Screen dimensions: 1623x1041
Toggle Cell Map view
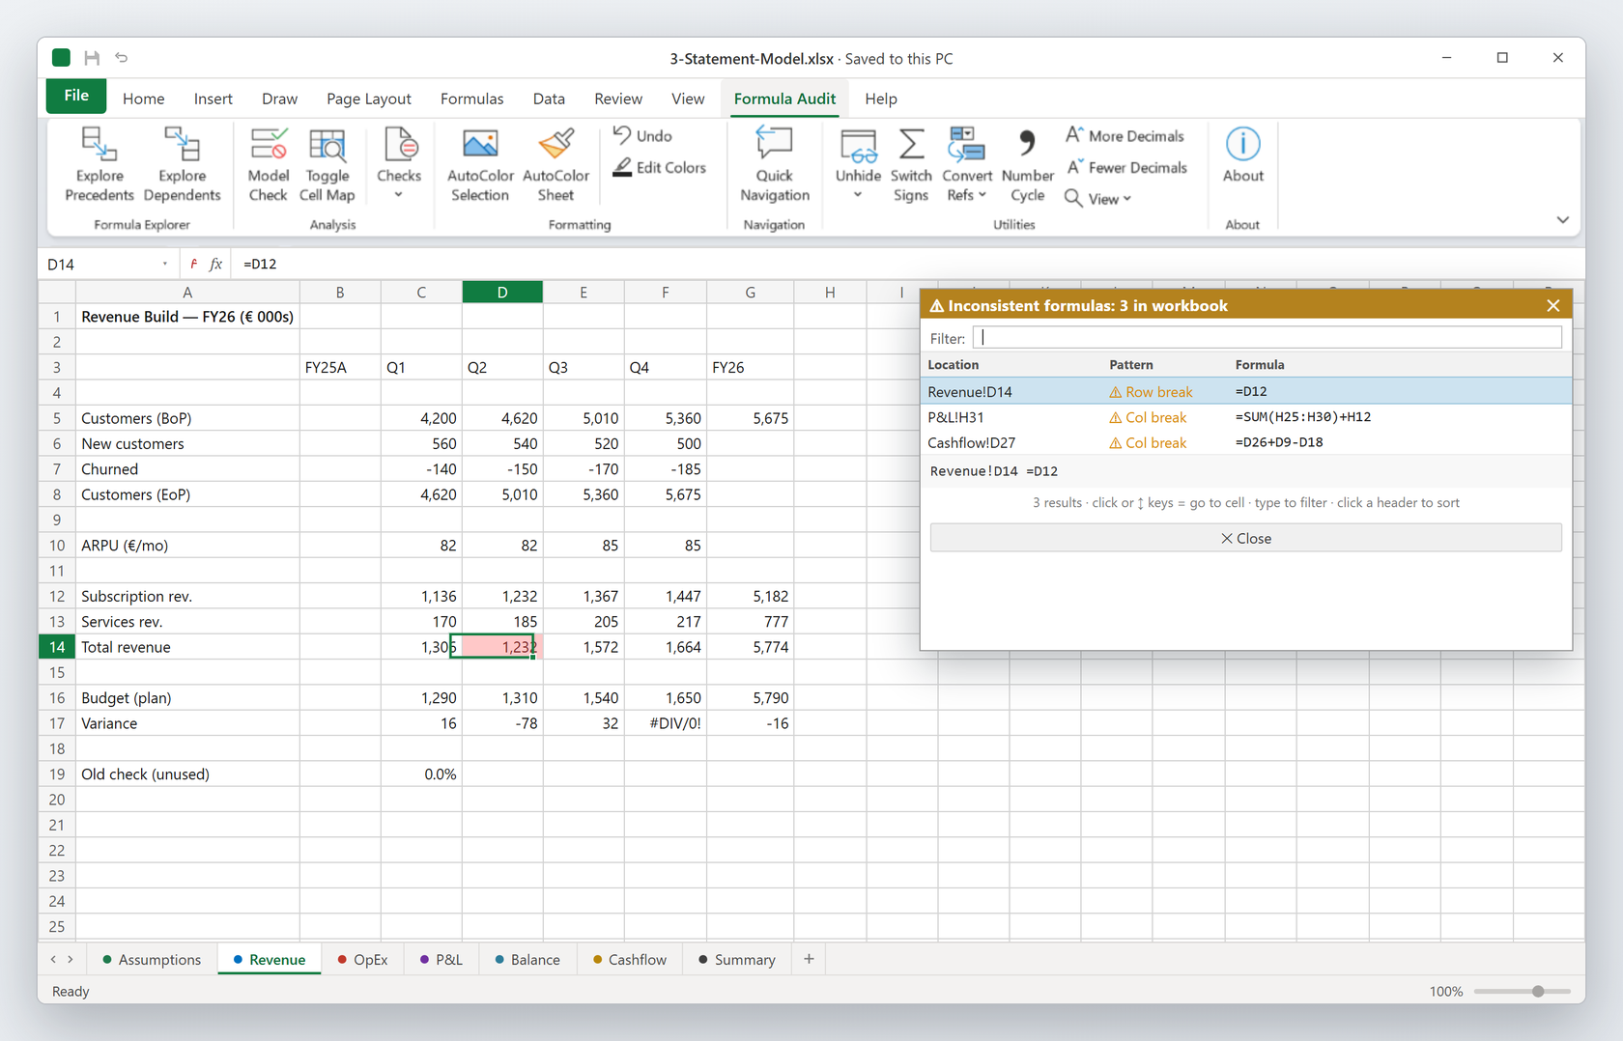[x=327, y=164]
